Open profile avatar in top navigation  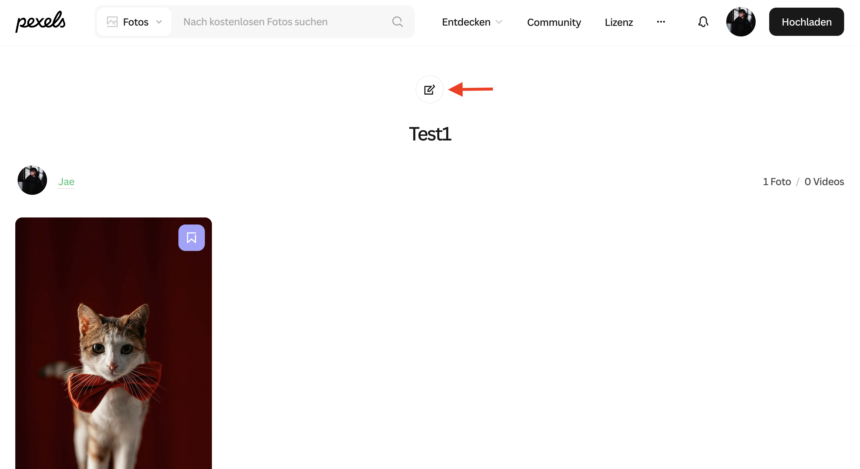pos(740,22)
